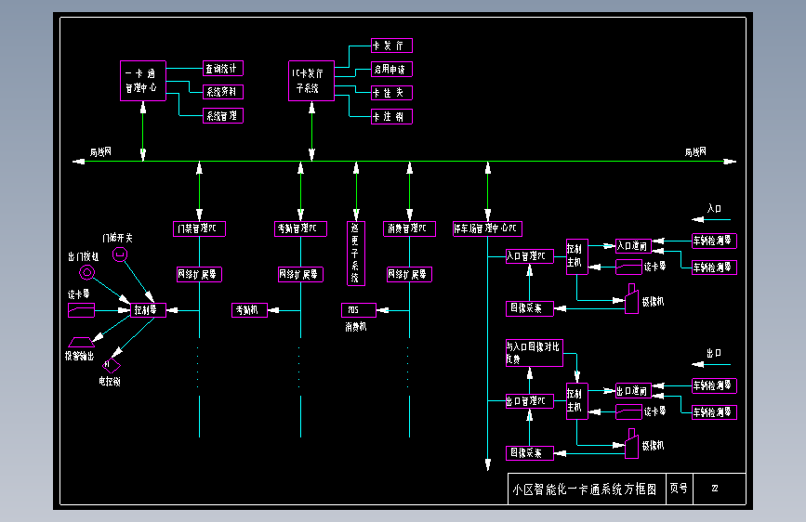Click the 出口管理PC box
The width and height of the screenshot is (806, 522).
[530, 401]
